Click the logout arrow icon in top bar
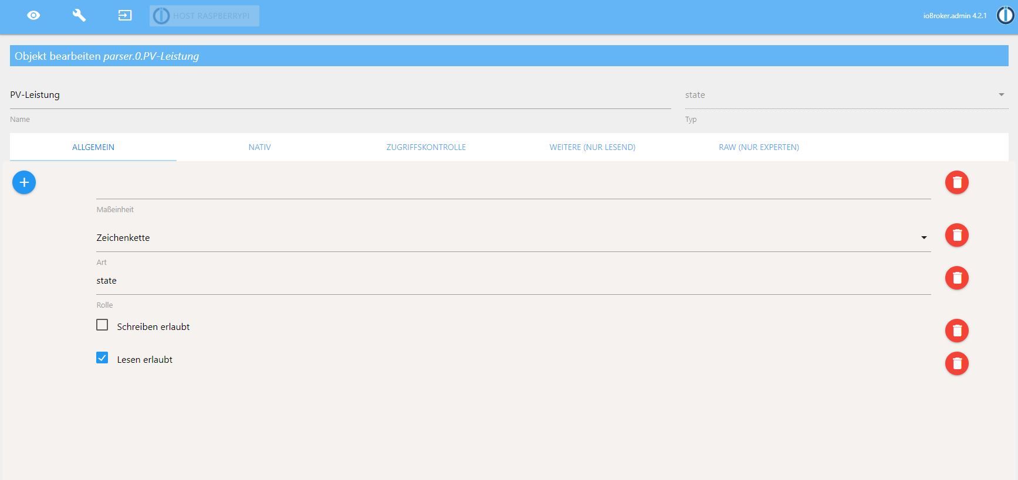The height and width of the screenshot is (480, 1018). pos(125,15)
